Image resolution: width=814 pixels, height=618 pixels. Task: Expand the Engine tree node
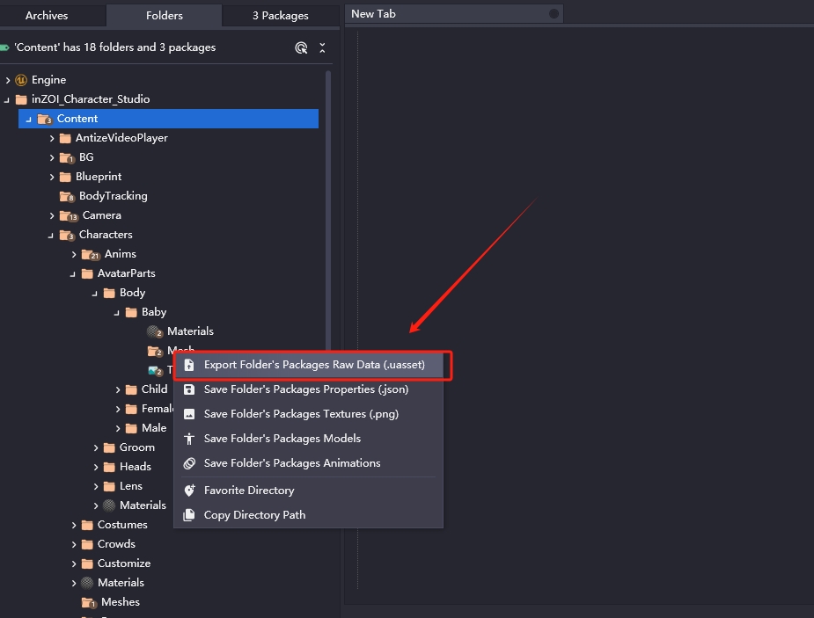pos(7,80)
